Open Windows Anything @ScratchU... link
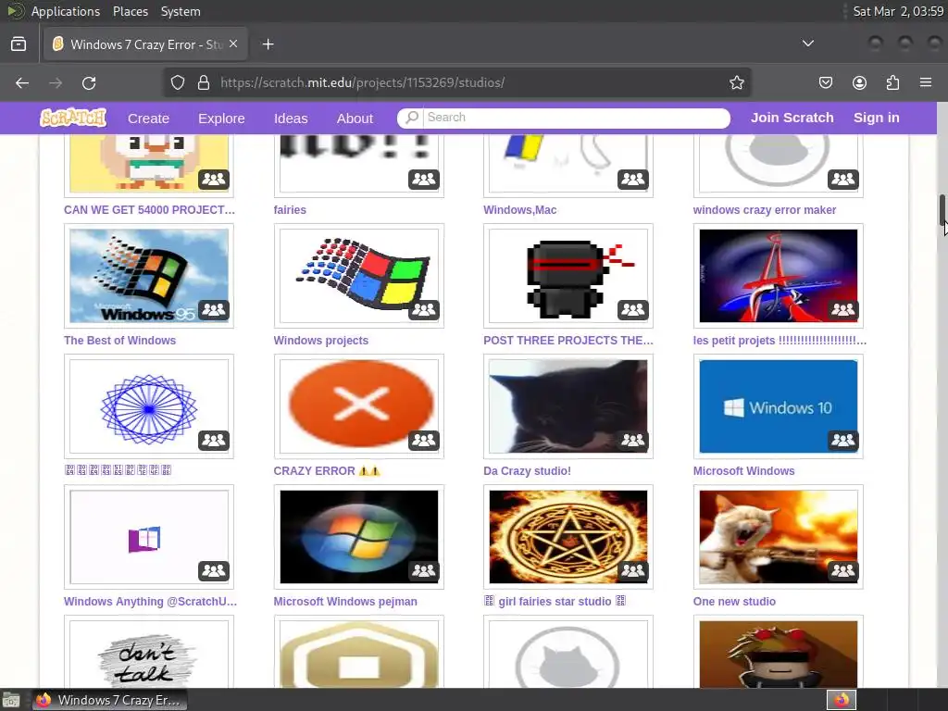Viewport: 948px width, 711px height. click(x=150, y=602)
